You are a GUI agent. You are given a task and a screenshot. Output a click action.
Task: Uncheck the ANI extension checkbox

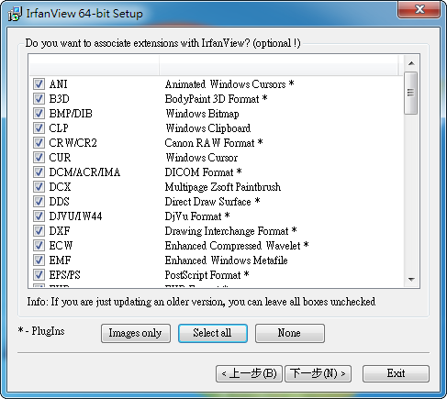(39, 84)
